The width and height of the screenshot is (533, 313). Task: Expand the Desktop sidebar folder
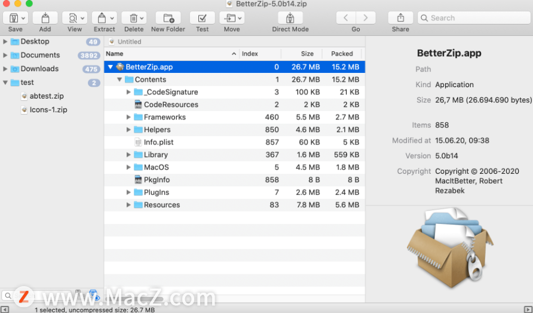[5, 41]
